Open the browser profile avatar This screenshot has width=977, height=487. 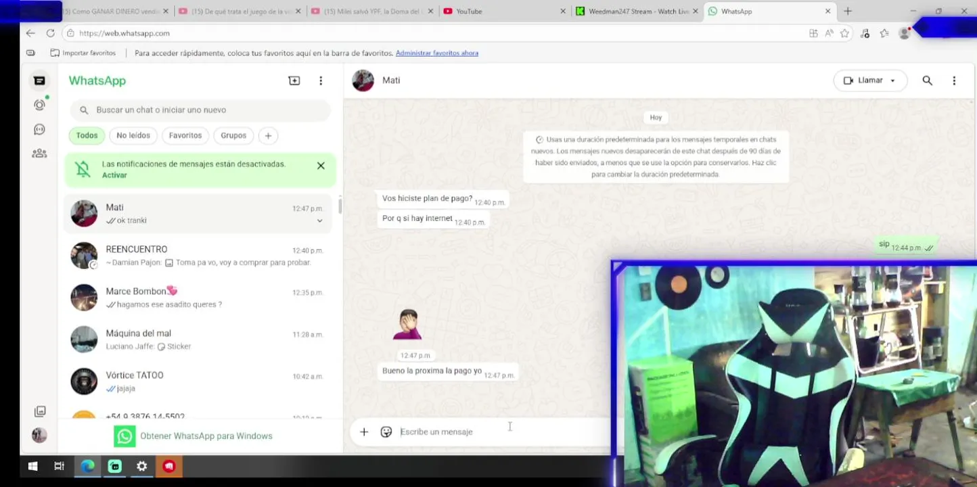tap(904, 33)
